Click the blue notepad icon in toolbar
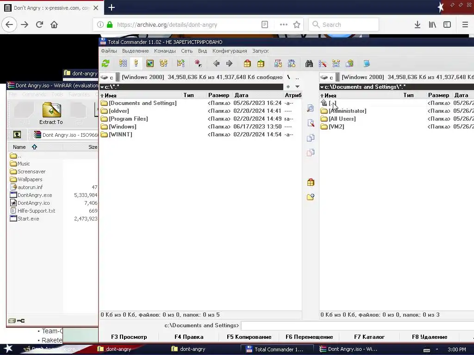The height and width of the screenshot is (355, 474). point(367,63)
